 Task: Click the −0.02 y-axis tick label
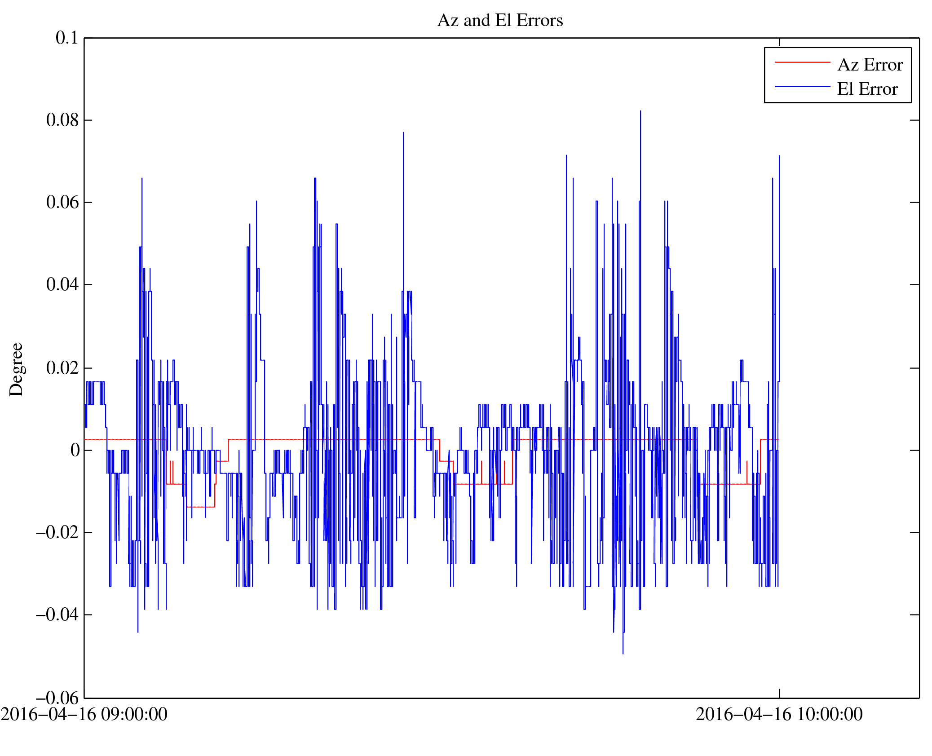57,533
